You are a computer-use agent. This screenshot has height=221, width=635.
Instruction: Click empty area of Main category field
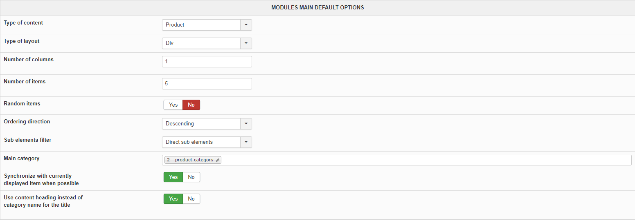click(x=409, y=160)
